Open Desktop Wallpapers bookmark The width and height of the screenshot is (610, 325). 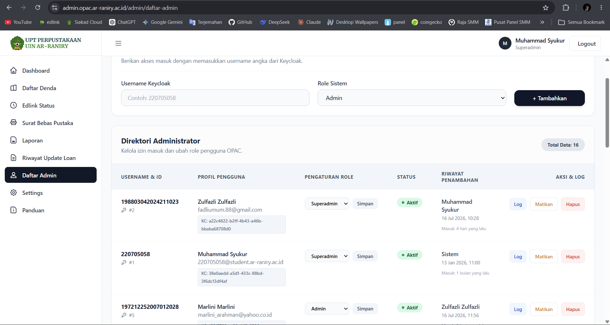(x=353, y=22)
